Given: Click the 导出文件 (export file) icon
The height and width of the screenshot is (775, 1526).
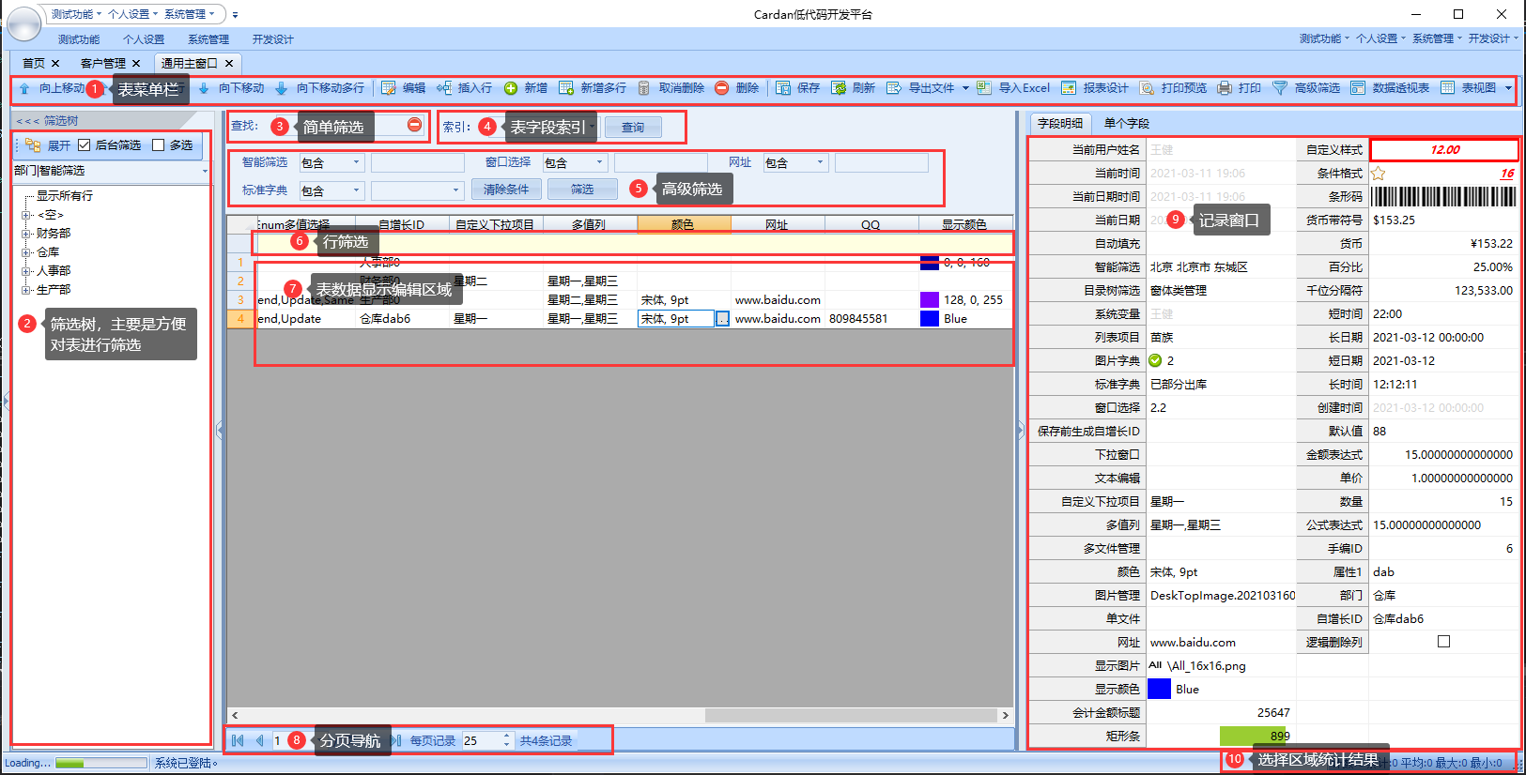Looking at the screenshot, I should coord(894,88).
